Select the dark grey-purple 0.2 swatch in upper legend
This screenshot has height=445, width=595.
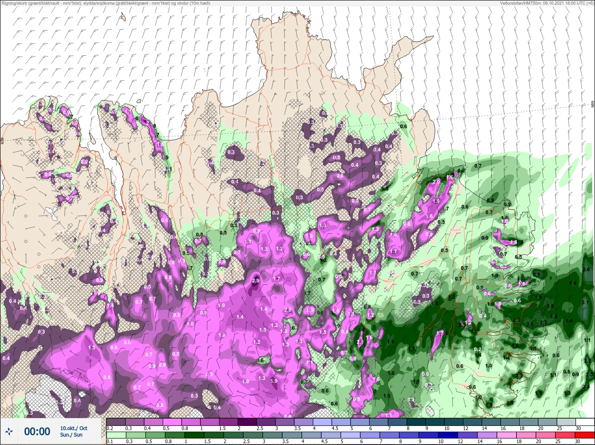(116, 422)
